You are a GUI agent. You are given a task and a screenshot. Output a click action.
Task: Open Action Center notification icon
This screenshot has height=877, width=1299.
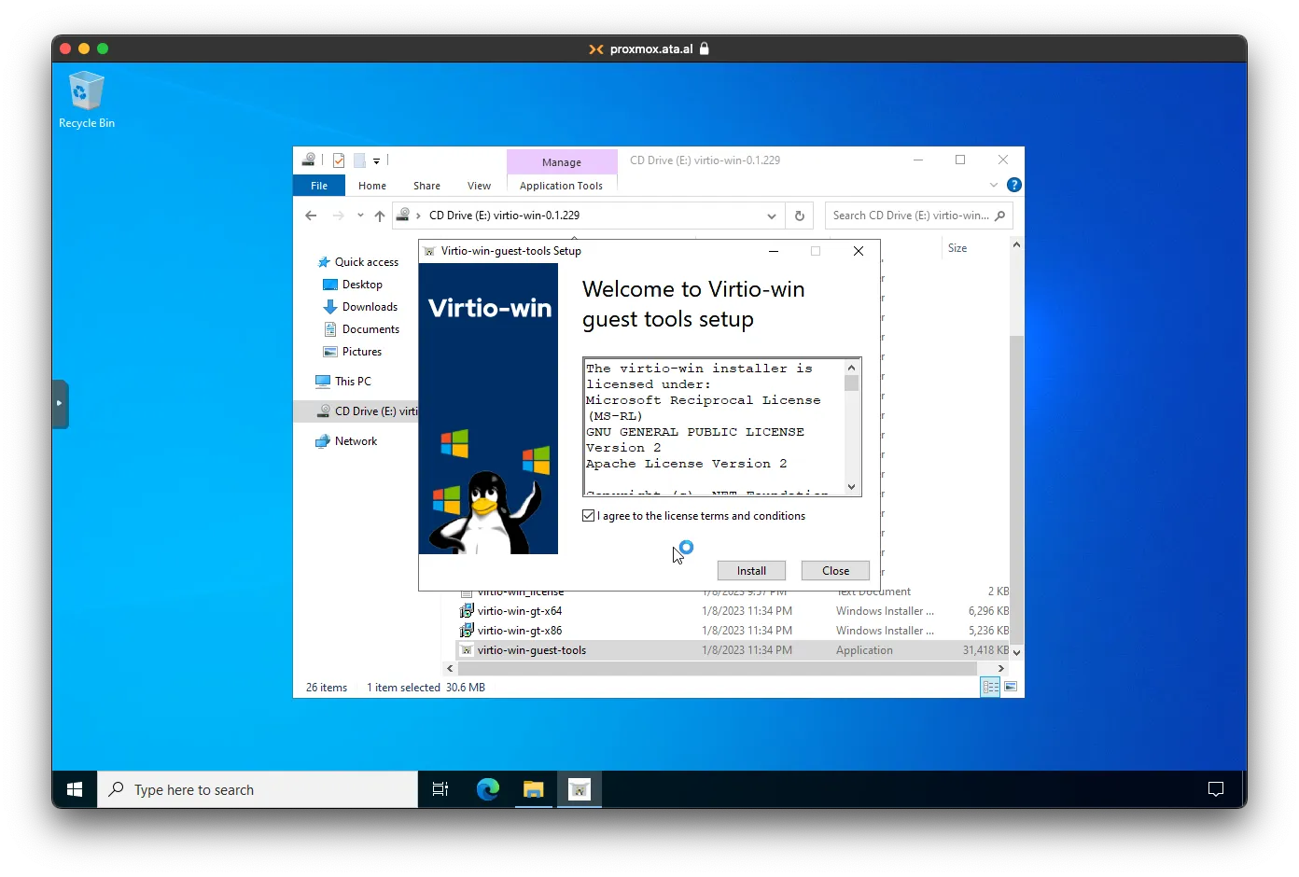tap(1215, 789)
